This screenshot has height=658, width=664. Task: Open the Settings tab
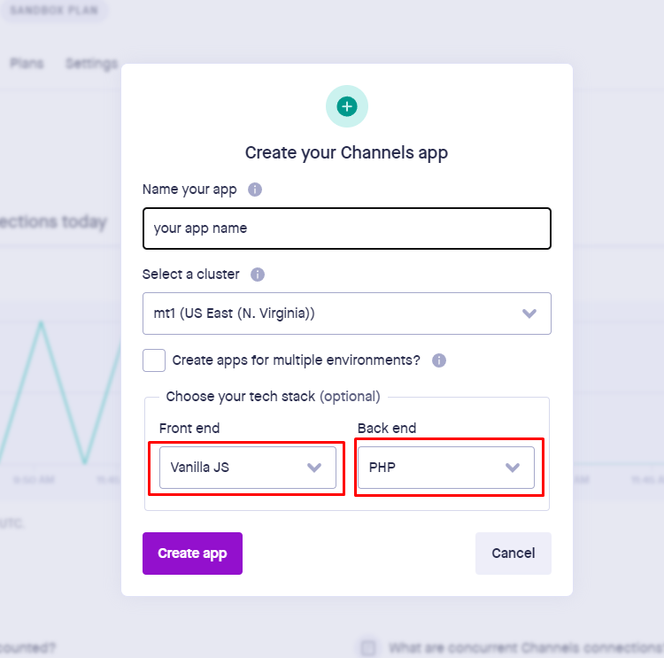point(91,64)
